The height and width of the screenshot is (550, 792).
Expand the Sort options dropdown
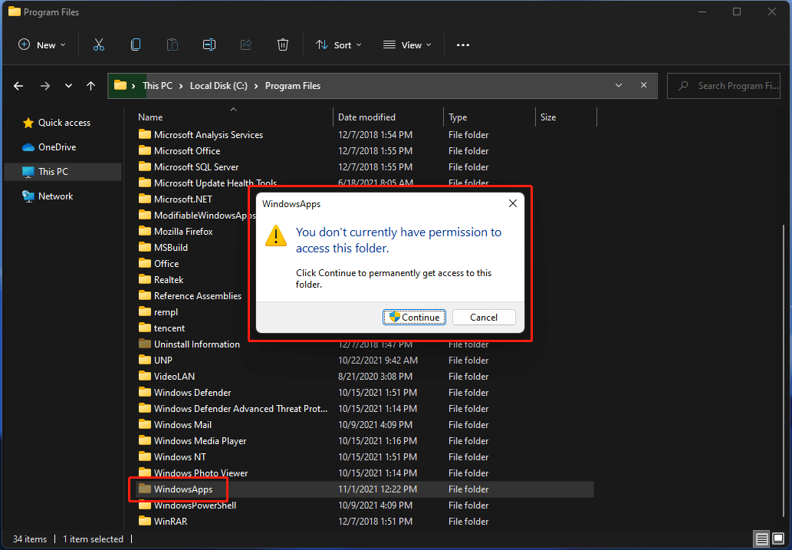(339, 45)
